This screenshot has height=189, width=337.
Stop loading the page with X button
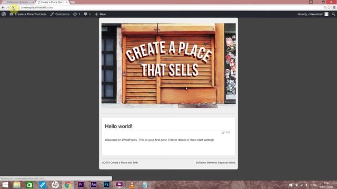(13, 7)
